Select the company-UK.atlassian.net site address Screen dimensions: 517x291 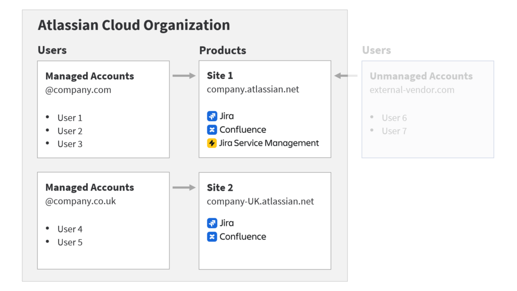(260, 202)
